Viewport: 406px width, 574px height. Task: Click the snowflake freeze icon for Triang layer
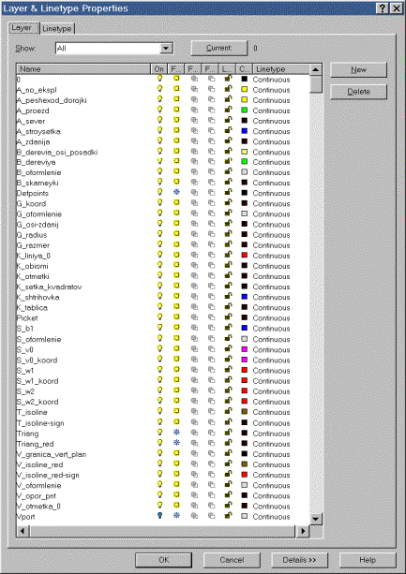coord(176,433)
